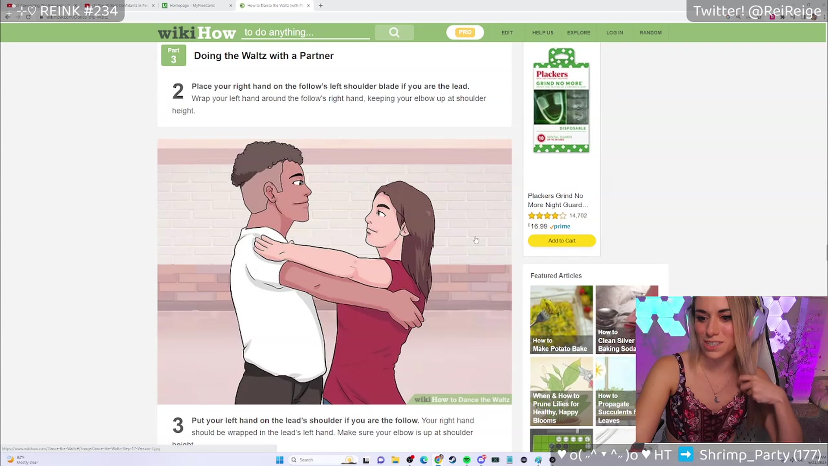
Task: Close the How to Dance the Waltz tab
Action: click(x=308, y=6)
